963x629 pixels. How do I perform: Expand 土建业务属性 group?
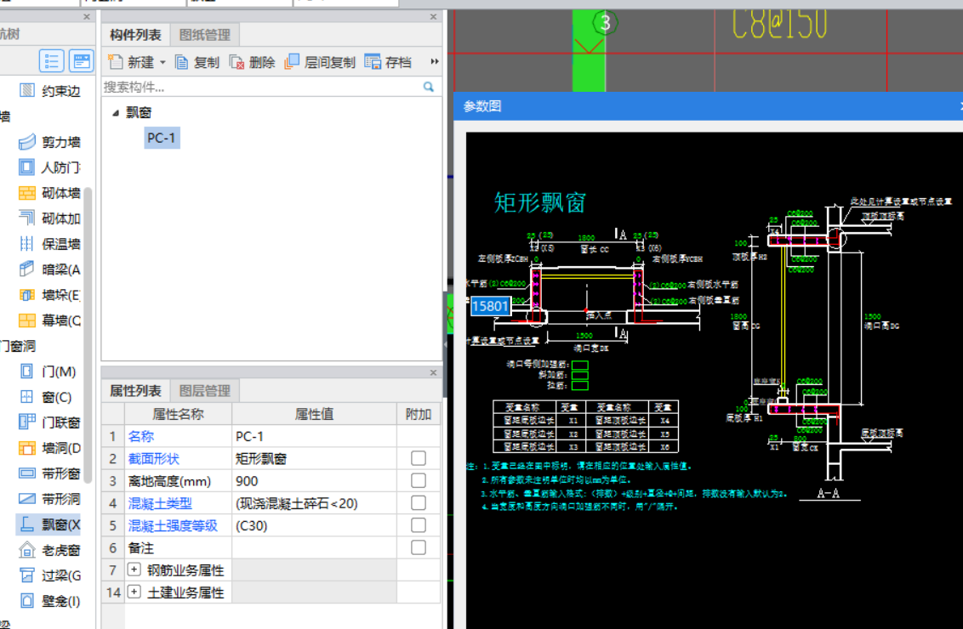click(134, 592)
